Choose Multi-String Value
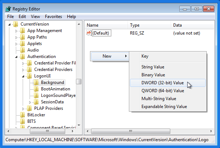220x148 pixels. [168, 99]
